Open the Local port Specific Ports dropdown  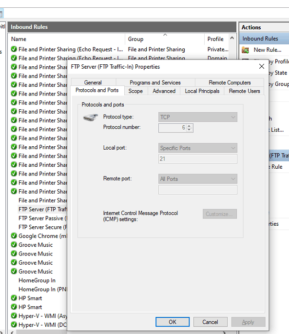click(x=198, y=148)
